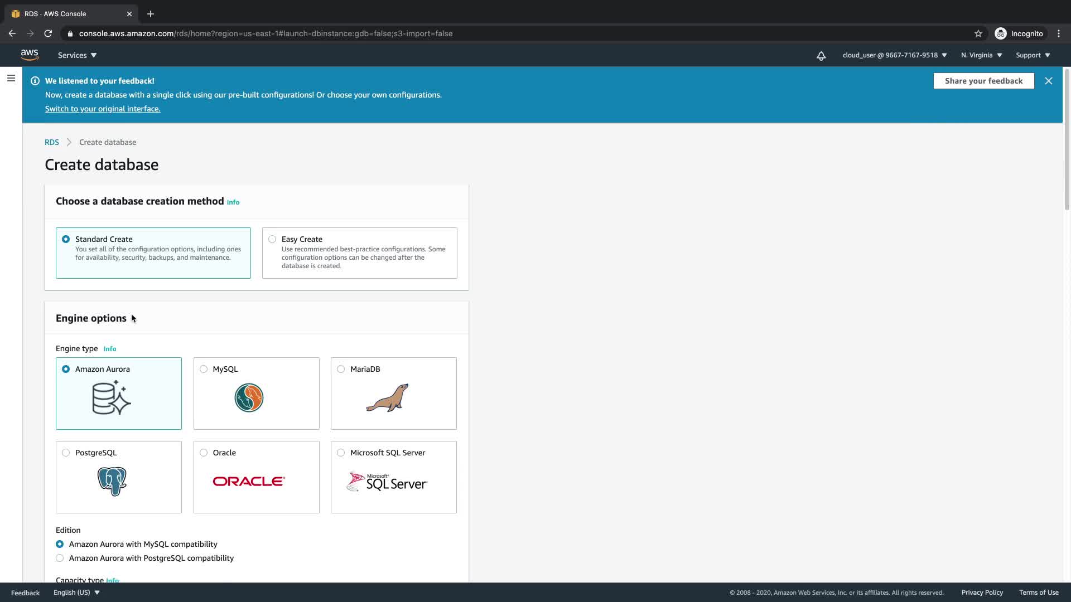Bookmark this page with star icon
The height and width of the screenshot is (602, 1071).
(x=978, y=33)
